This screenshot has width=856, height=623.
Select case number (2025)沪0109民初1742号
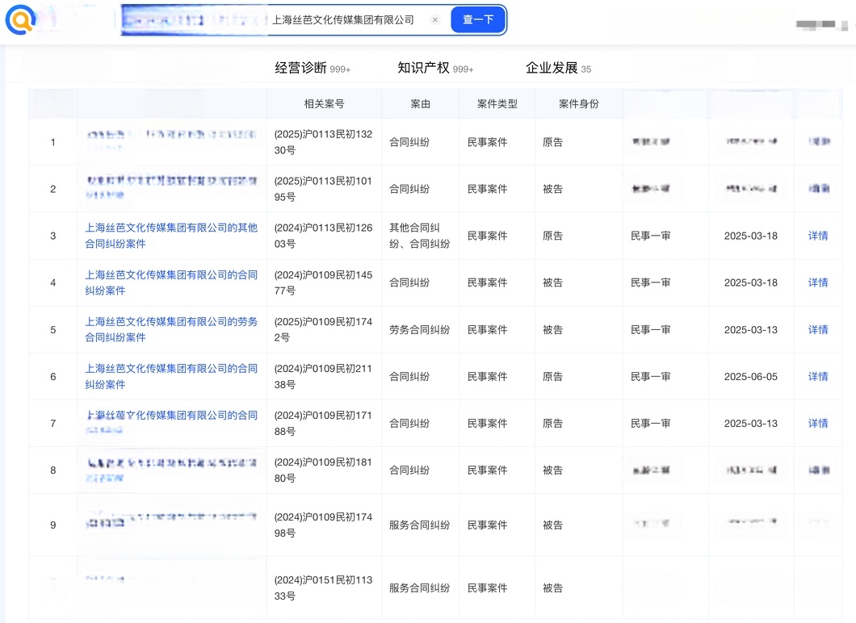point(323,329)
